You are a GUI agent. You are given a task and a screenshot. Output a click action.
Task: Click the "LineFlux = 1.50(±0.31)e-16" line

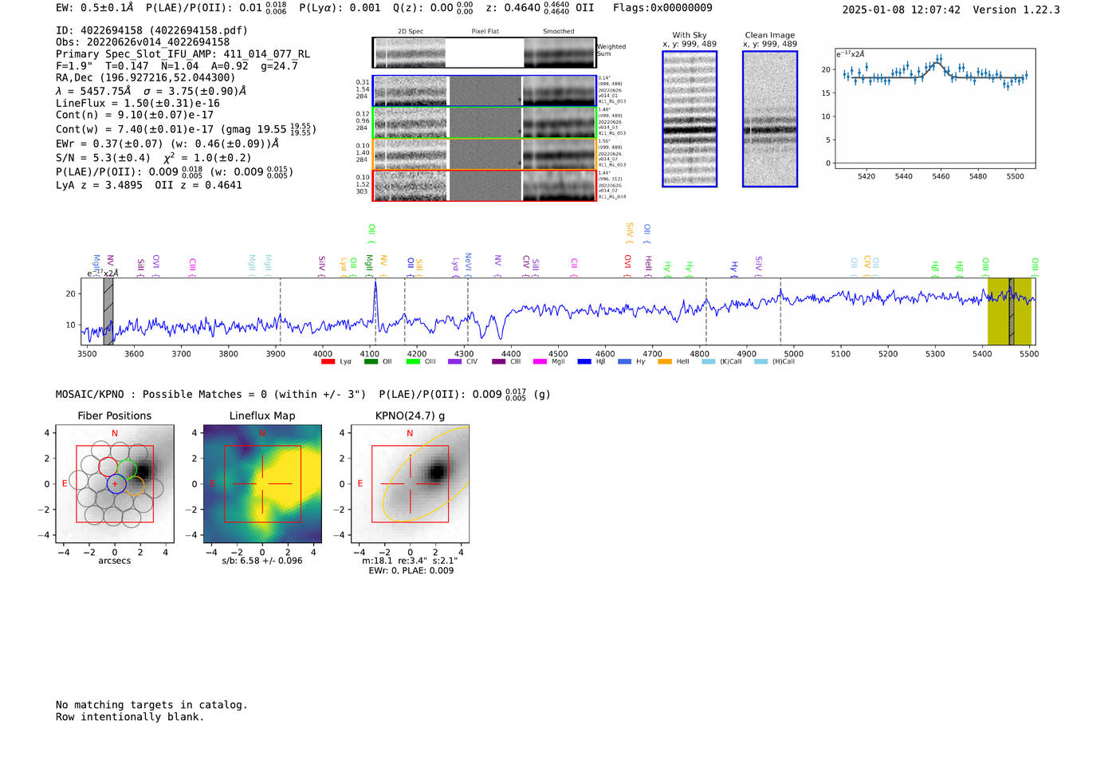pos(138,103)
